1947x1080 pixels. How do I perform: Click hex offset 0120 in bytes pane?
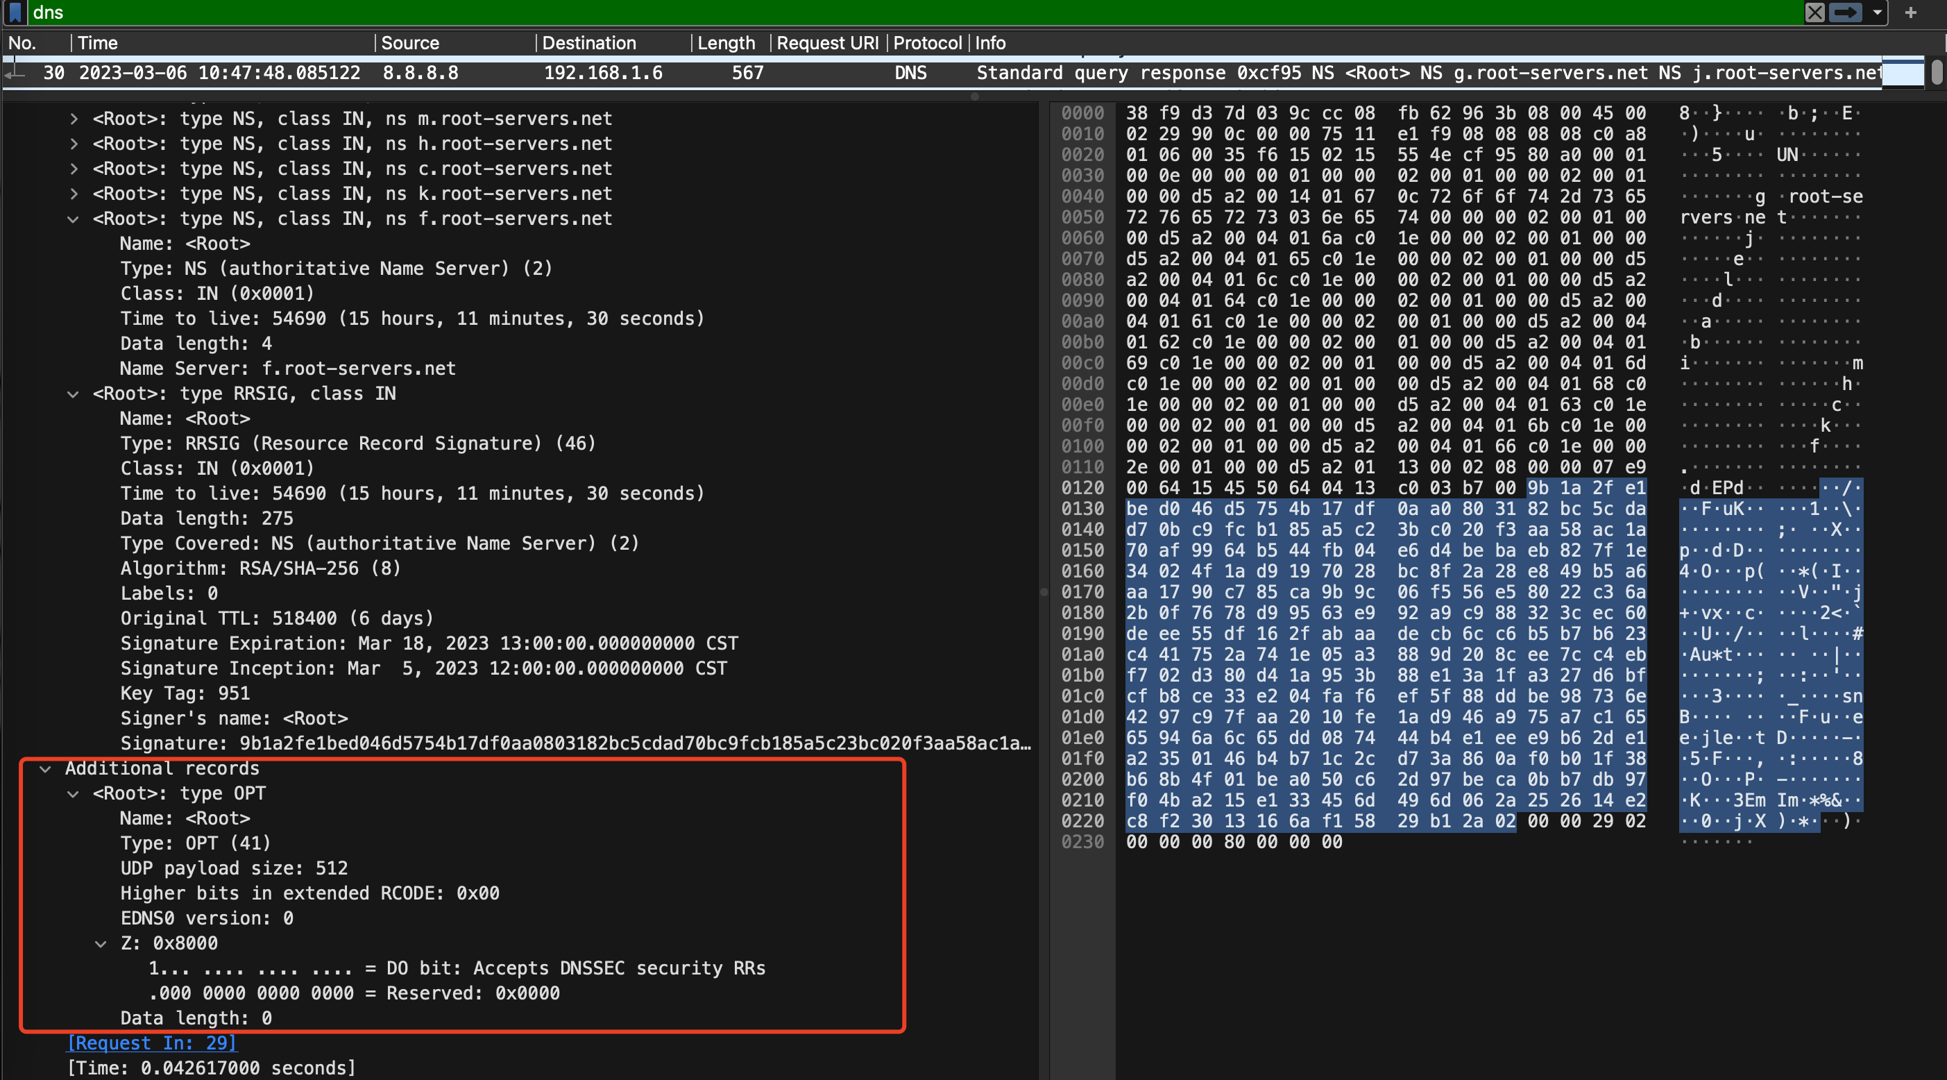1082,488
